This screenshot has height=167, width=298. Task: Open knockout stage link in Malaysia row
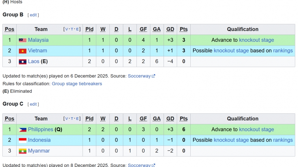[256, 40]
